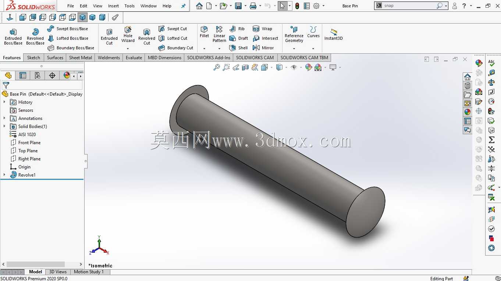Select the Origin item
This screenshot has height=281, width=501.
(20, 167)
